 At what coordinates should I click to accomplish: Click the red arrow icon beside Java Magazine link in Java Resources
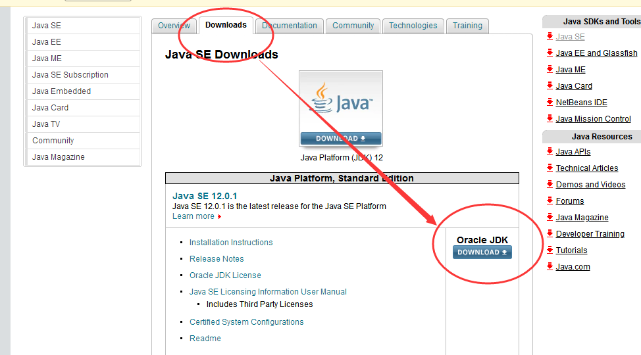[550, 217]
